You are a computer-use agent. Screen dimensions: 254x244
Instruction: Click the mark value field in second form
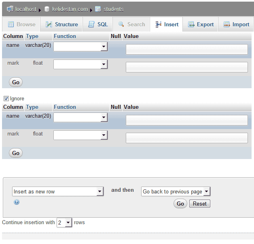click(x=187, y=138)
